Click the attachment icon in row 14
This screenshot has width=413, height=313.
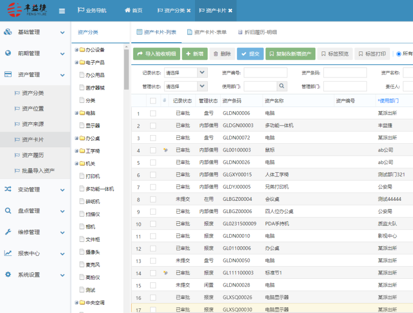[165, 273]
